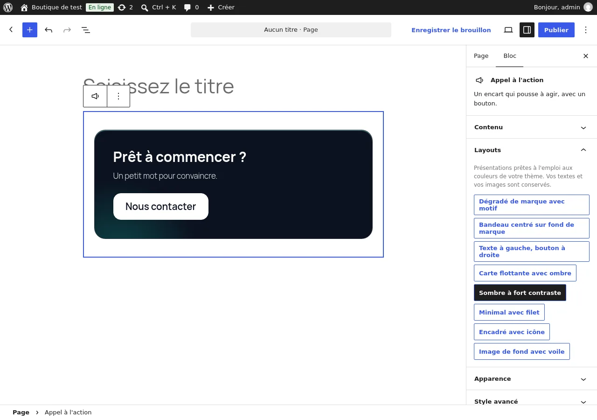The image size is (597, 420).
Task: Select the Bloc tab
Action: pos(510,56)
